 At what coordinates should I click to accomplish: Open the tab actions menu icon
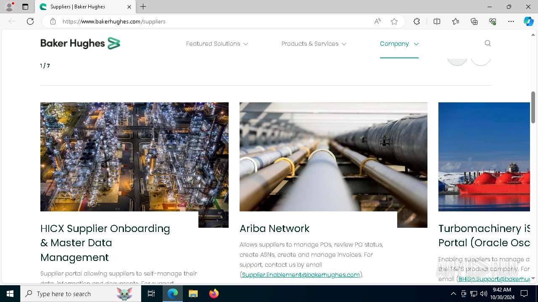[x=25, y=7]
